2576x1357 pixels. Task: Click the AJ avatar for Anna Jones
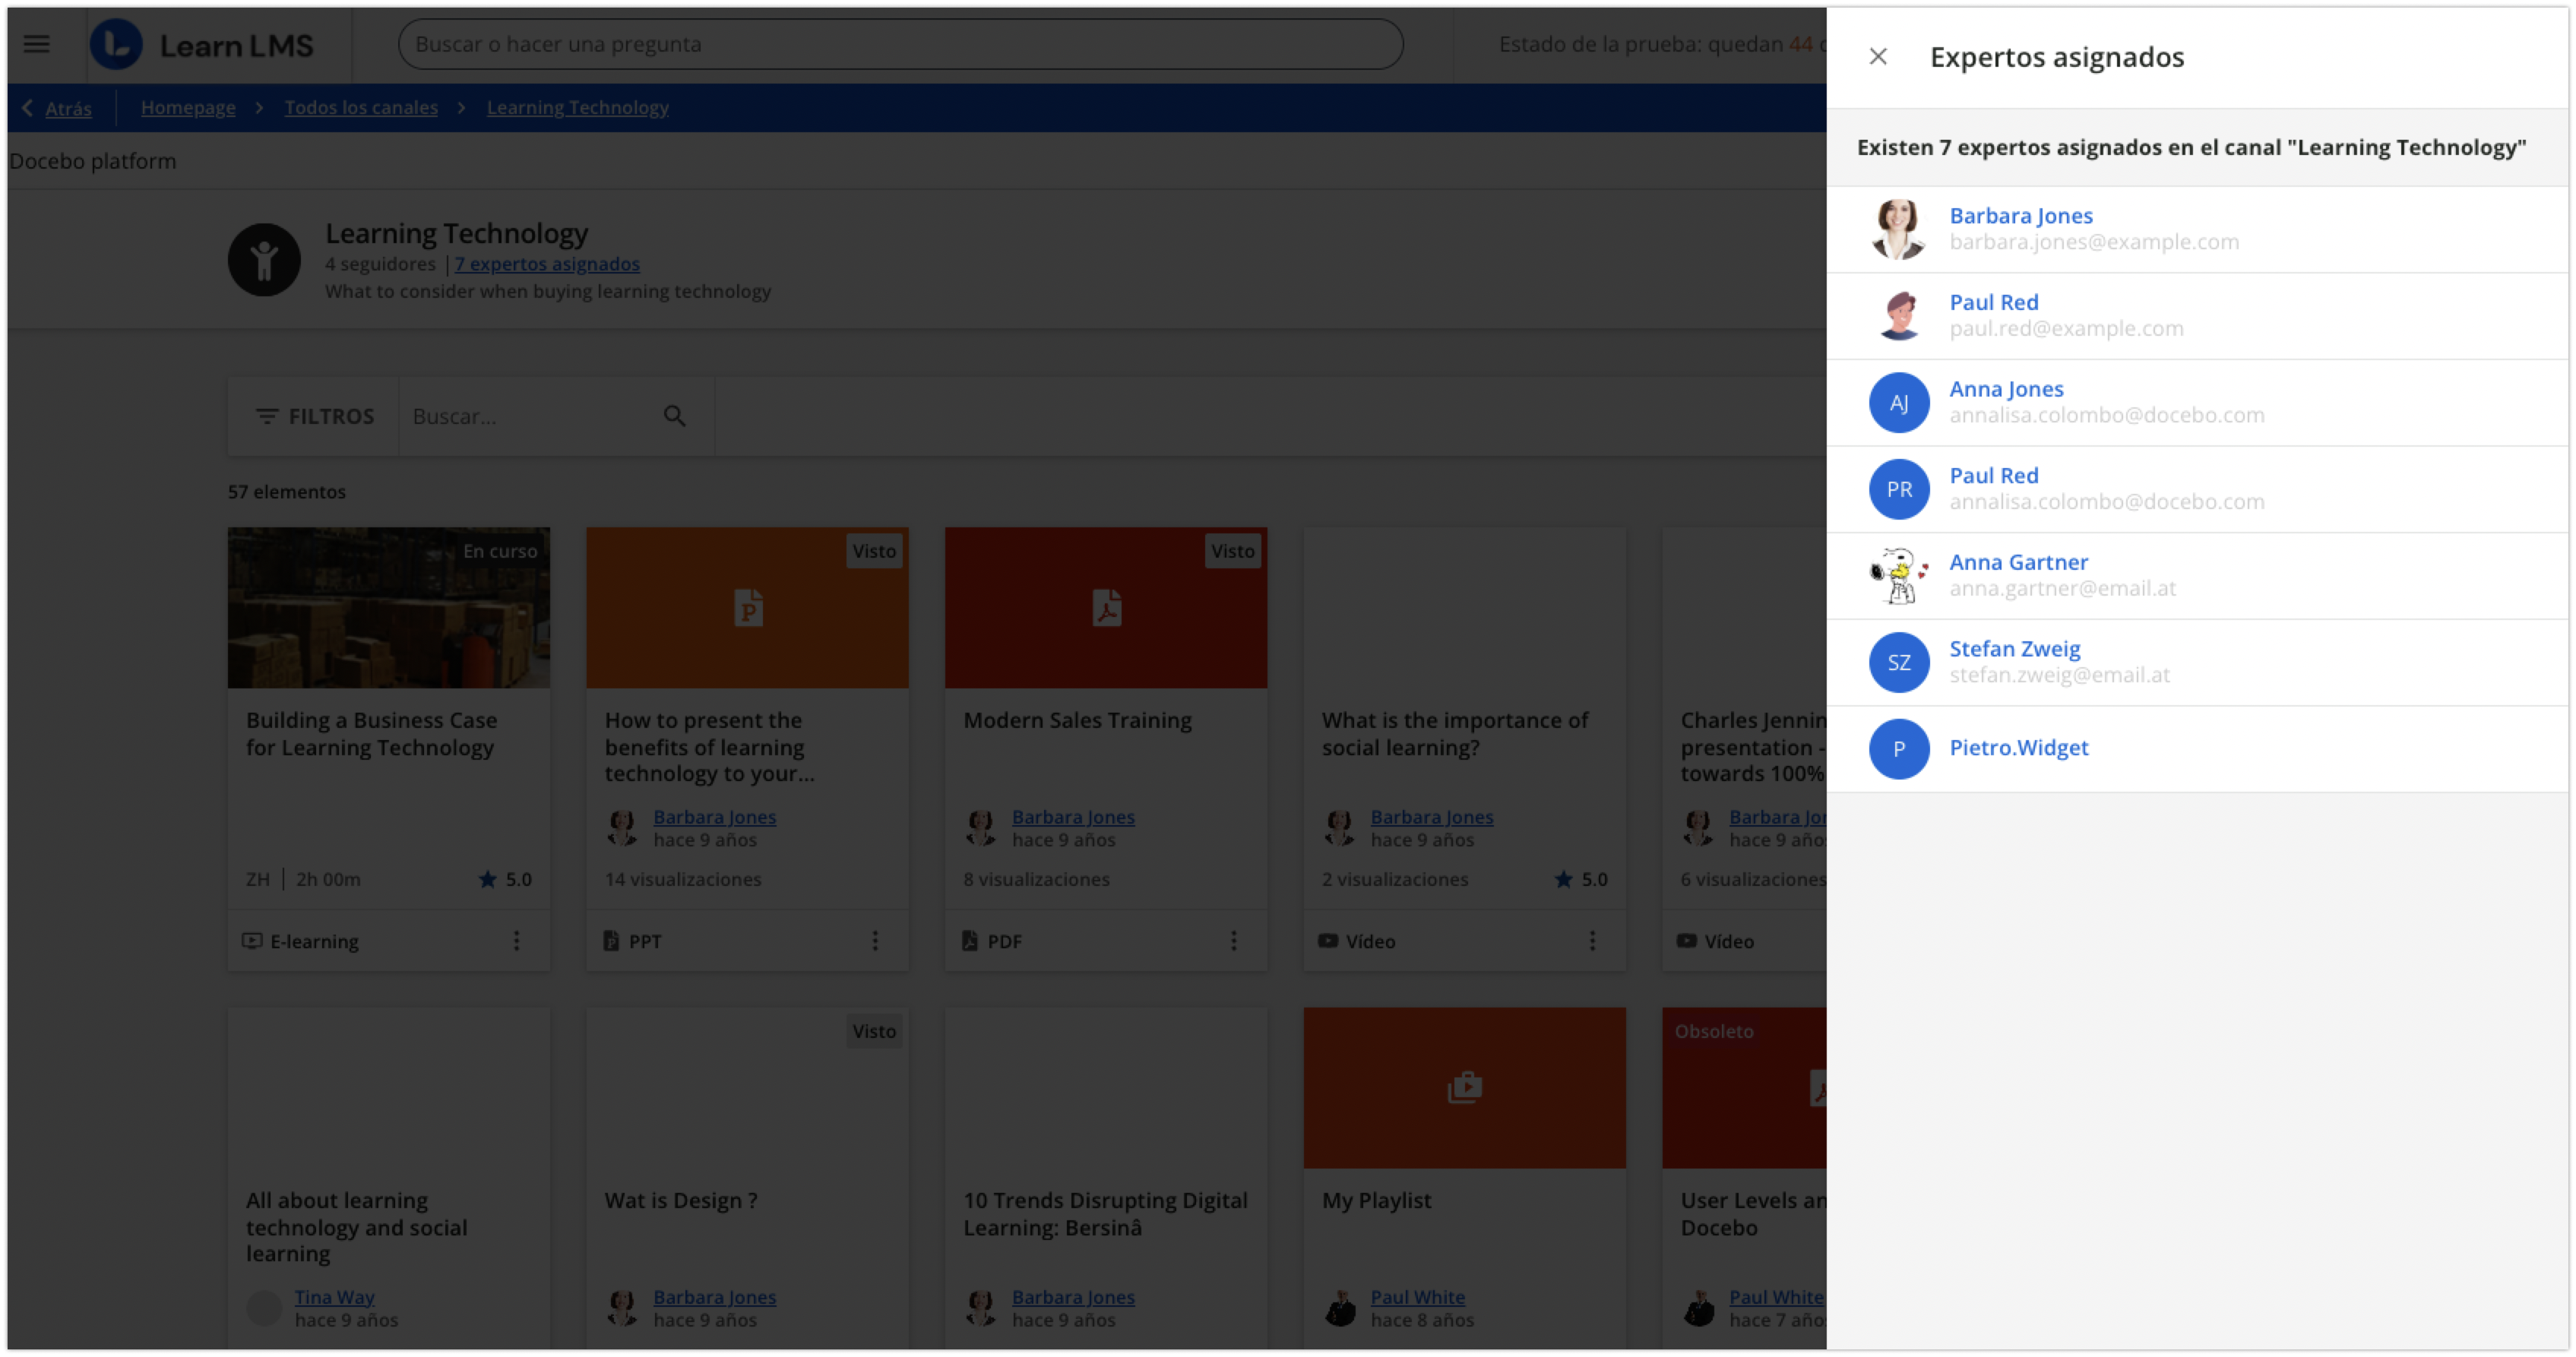(1898, 402)
